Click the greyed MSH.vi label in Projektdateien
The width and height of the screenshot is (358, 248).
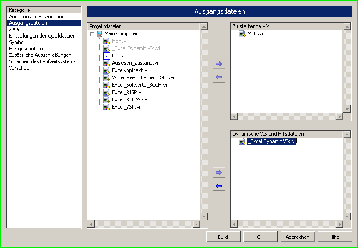click(x=119, y=41)
